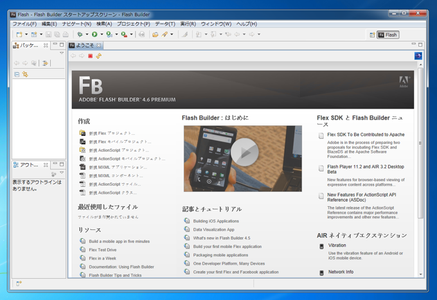Open the Run dropdown arrow

point(102,35)
